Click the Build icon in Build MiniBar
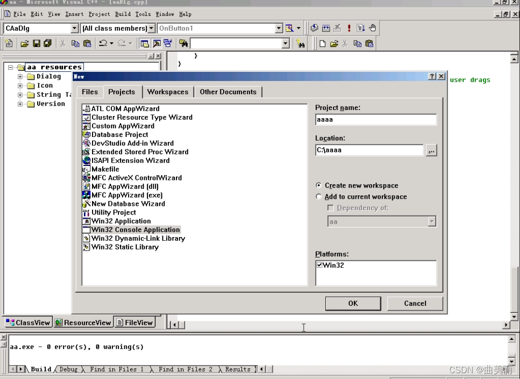The image size is (520, 379). point(326,28)
